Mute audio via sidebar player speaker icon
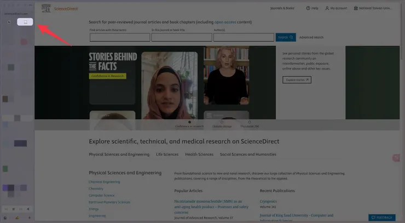This screenshot has height=223, width=405. pos(28,209)
